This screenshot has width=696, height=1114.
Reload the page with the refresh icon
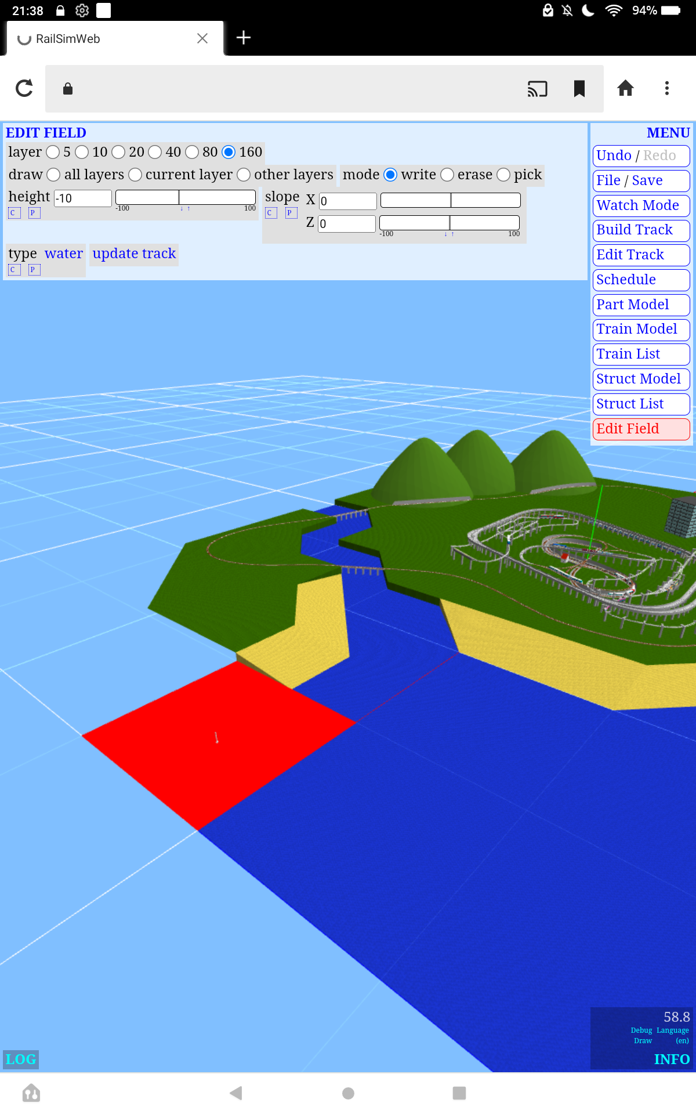[x=24, y=88]
